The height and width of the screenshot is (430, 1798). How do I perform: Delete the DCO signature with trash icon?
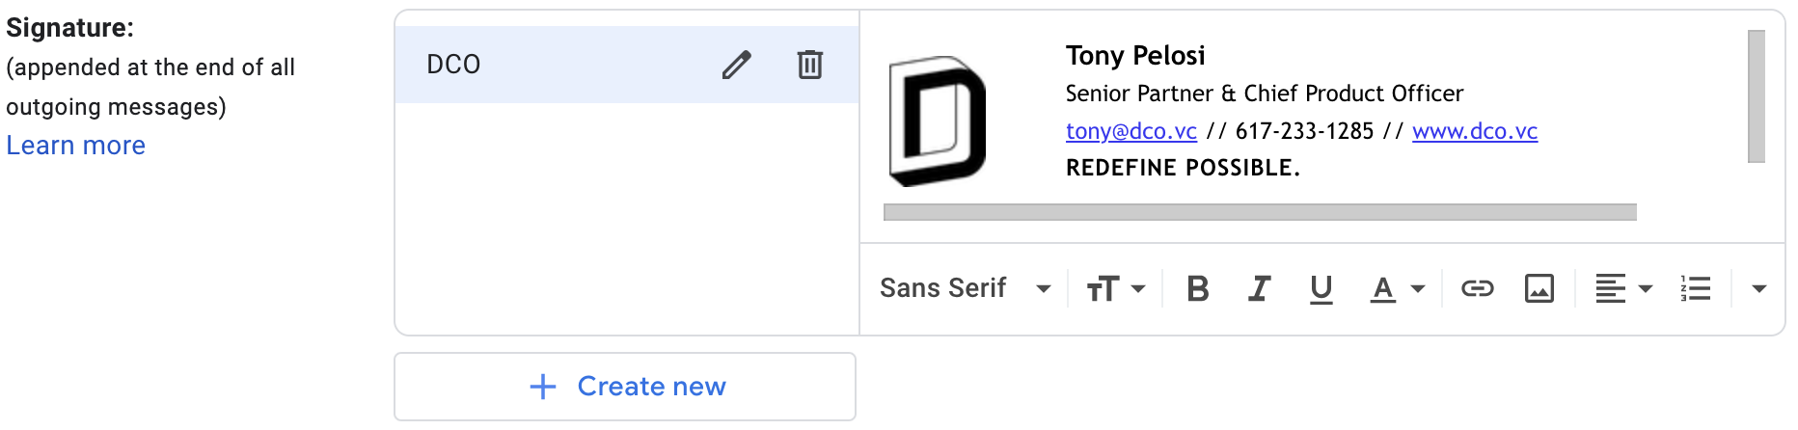coord(810,65)
